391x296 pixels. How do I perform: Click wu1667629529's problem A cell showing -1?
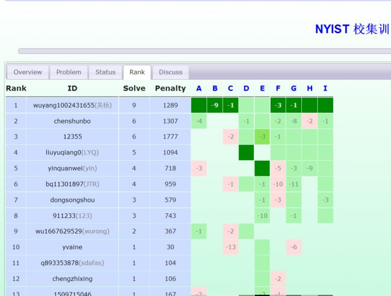199,231
